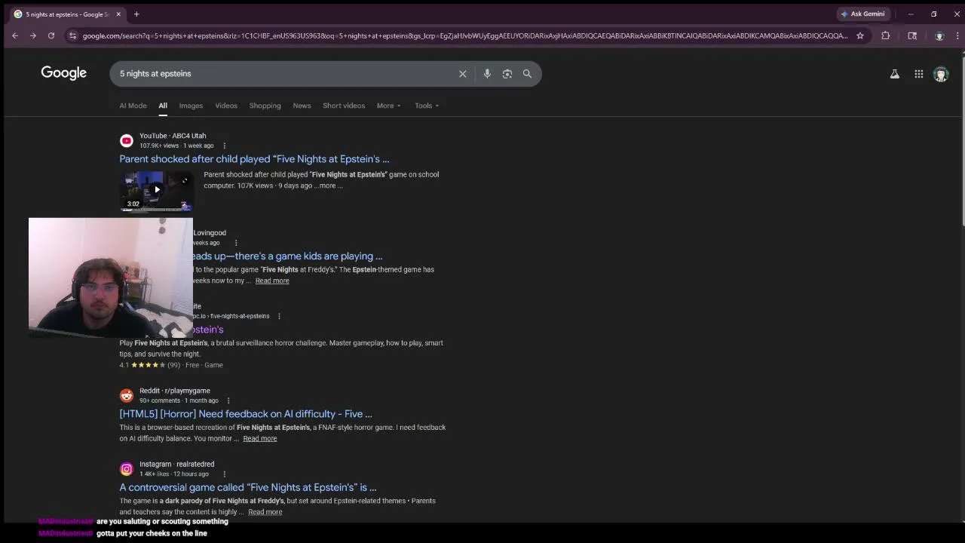The image size is (965, 543).
Task: Click Read more on Instagram snippet
Action: click(x=265, y=512)
